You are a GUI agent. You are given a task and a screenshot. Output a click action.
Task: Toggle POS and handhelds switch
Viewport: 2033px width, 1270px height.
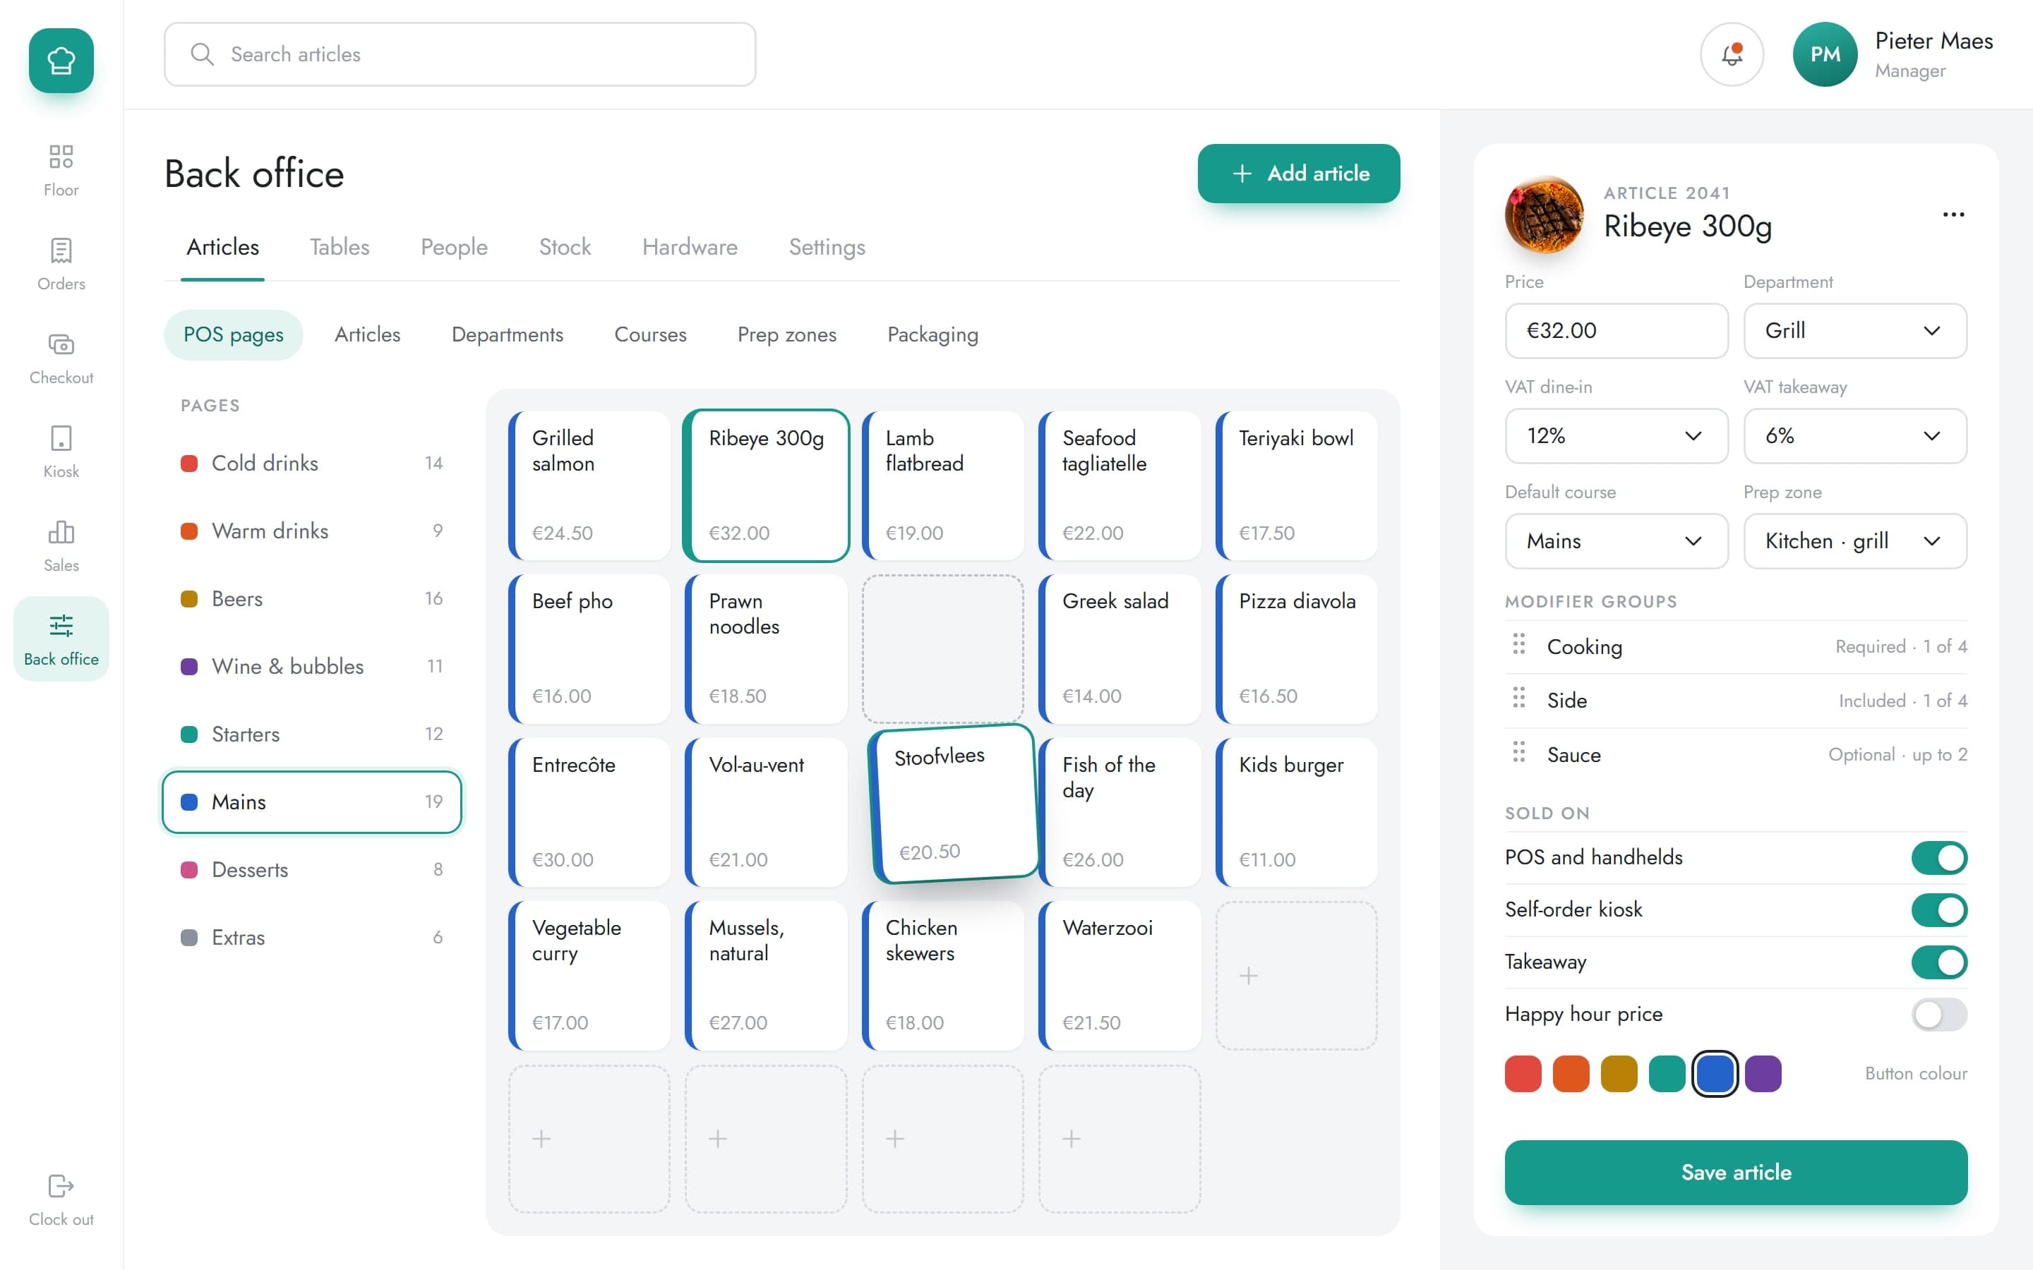tap(1939, 857)
